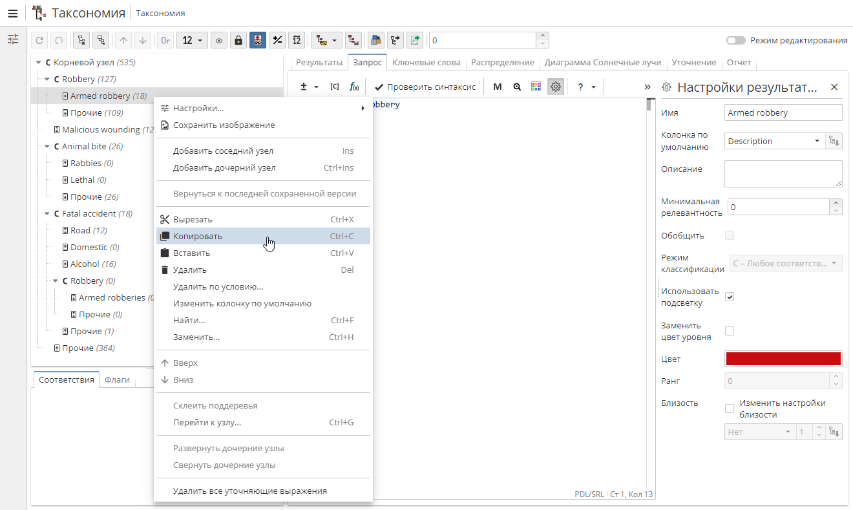The width and height of the screenshot is (853, 510).
Task: Choose Удалить по условию… menu entry
Action: pos(263,286)
